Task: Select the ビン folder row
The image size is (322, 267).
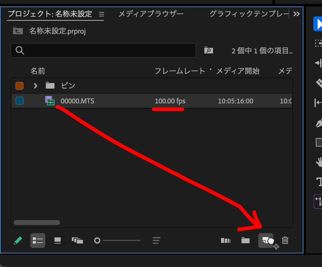Action: click(152, 86)
